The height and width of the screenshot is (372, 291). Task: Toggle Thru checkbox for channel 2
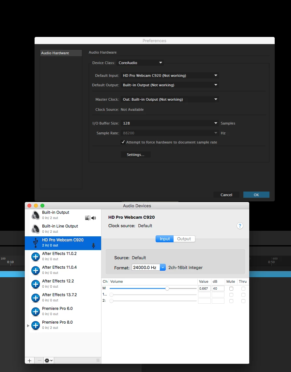243,301
